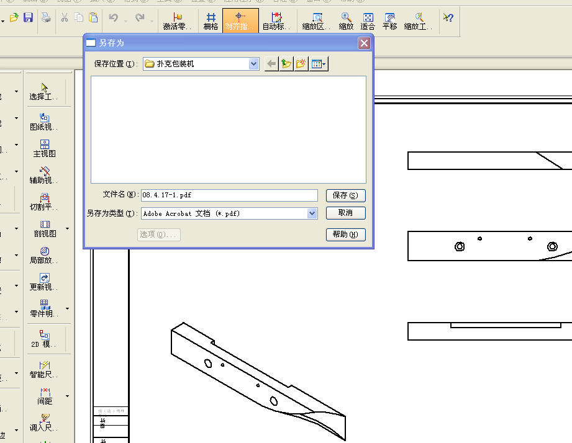The height and width of the screenshot is (443, 572).
Task: Click the 激活零 activate part tool
Action: [x=177, y=21]
